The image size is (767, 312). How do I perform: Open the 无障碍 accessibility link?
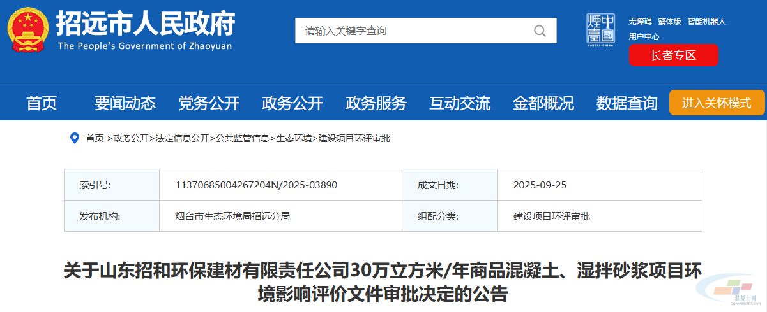[640, 21]
